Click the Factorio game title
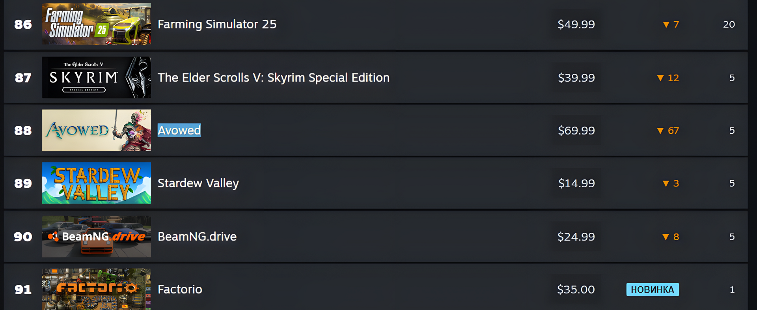The height and width of the screenshot is (310, 757). click(x=180, y=289)
